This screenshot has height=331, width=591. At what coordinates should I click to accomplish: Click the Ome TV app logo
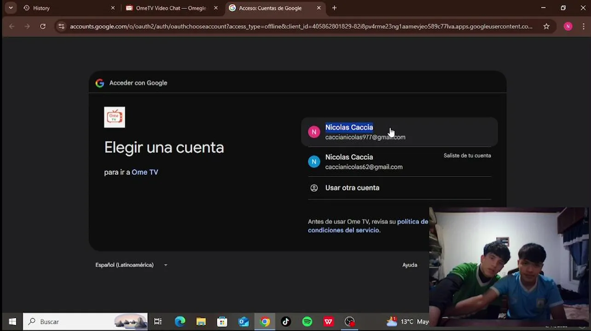tap(115, 117)
